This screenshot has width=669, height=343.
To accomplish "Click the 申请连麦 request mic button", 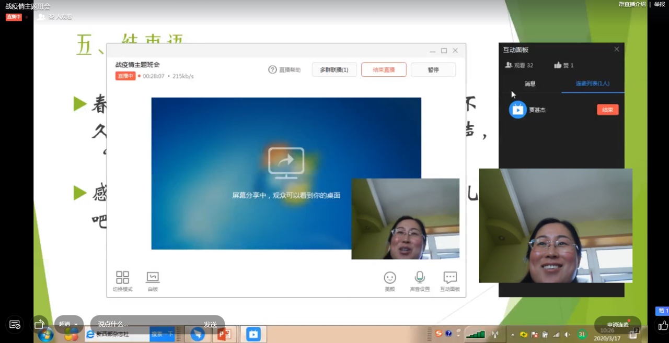I will tap(618, 325).
